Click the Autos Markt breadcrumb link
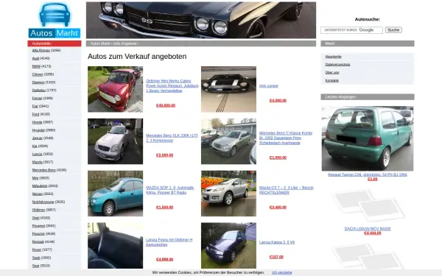Screen dimensions: 442x276 point(100,43)
